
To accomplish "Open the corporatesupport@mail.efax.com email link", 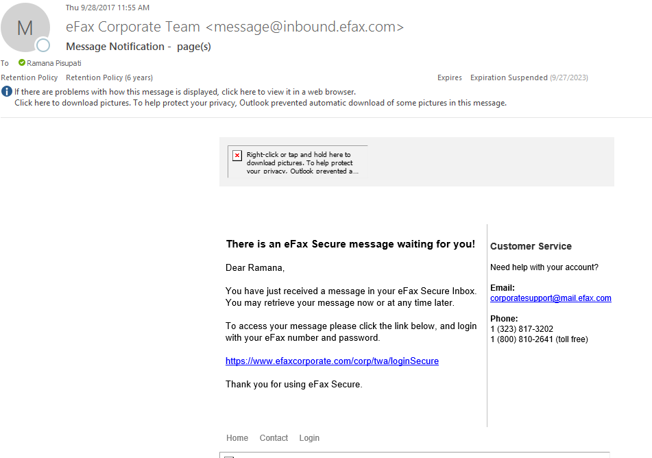I will 551,298.
